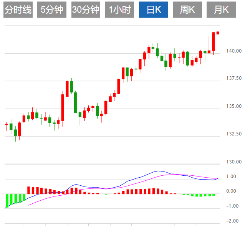Select the active 日K tab
Image resolution: width=245 pixels, height=226 pixels.
(x=154, y=10)
